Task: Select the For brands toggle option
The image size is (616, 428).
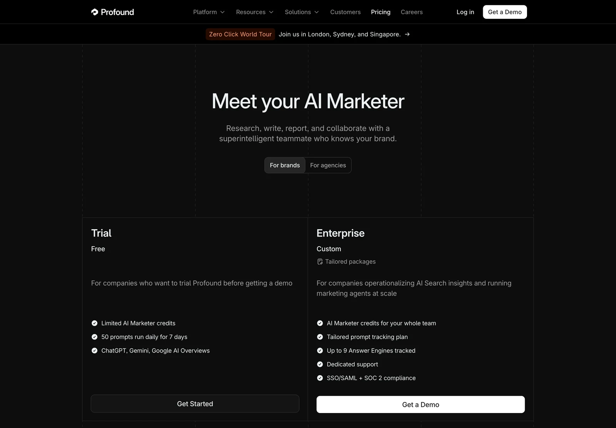Action: tap(285, 165)
